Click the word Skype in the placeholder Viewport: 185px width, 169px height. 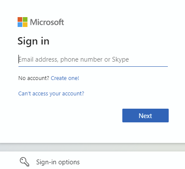pyautogui.click(x=120, y=59)
